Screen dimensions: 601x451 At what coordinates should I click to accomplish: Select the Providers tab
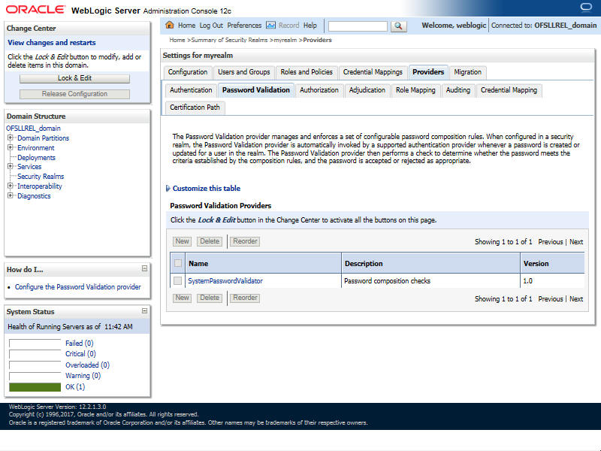pyautogui.click(x=428, y=72)
